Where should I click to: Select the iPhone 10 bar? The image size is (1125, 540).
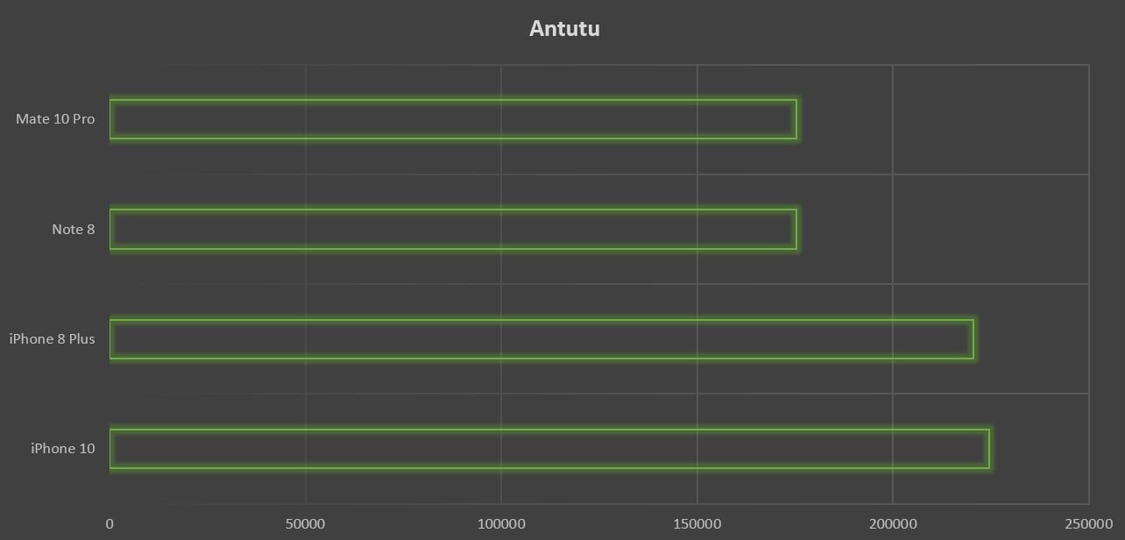[548, 448]
